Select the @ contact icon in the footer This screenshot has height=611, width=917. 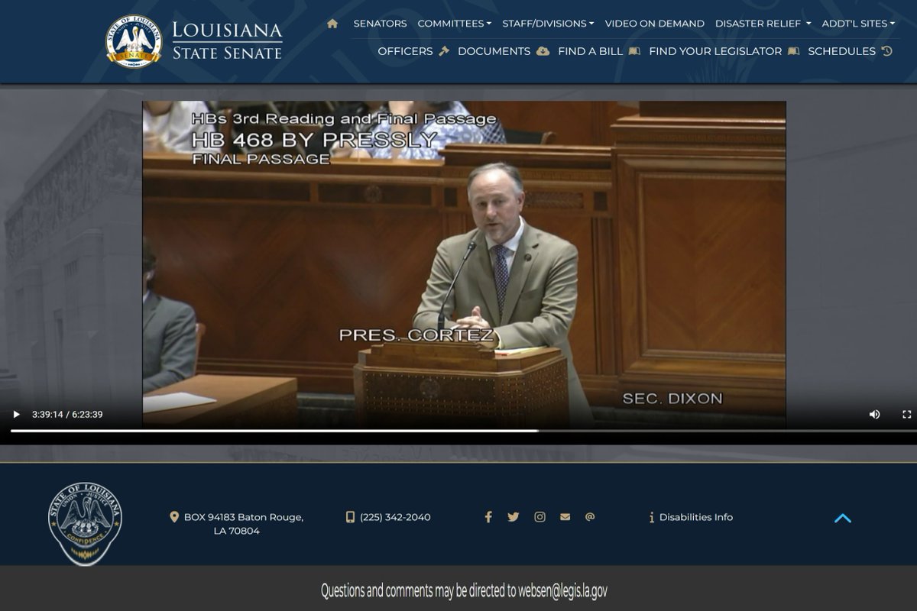click(x=590, y=516)
